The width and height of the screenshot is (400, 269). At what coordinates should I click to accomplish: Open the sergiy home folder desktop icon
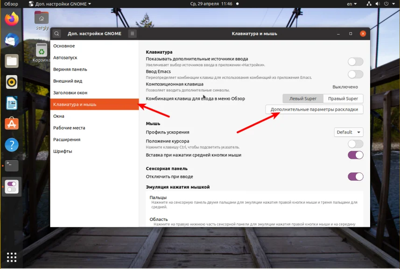(42, 21)
